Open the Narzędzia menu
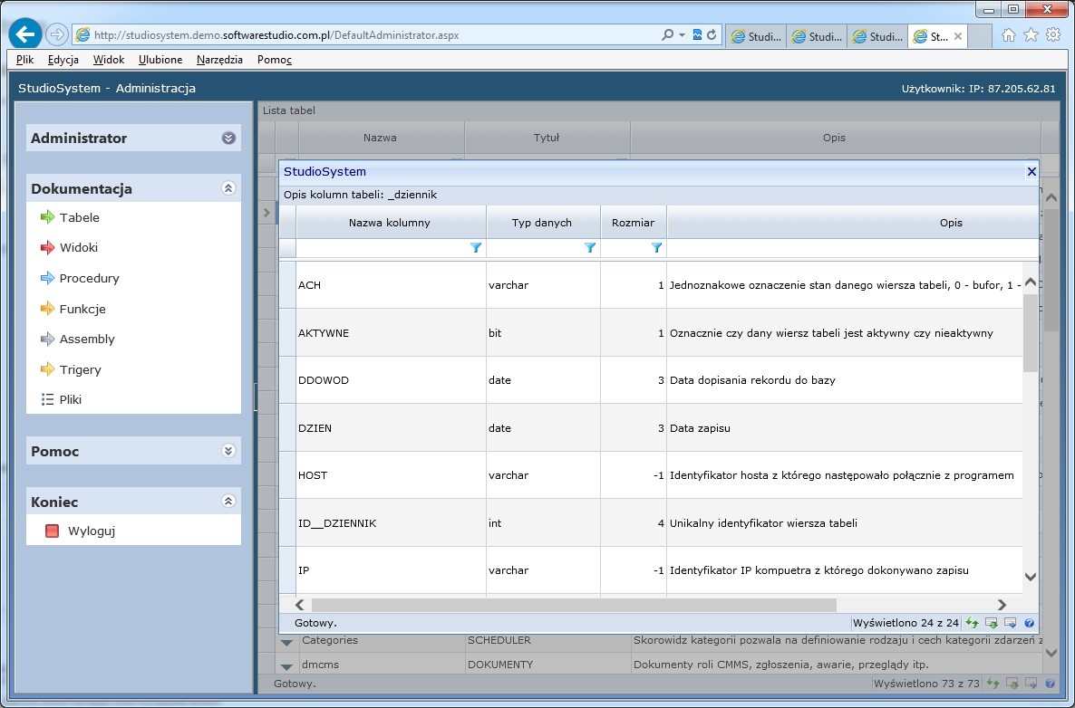The height and width of the screenshot is (708, 1075). pos(219,60)
